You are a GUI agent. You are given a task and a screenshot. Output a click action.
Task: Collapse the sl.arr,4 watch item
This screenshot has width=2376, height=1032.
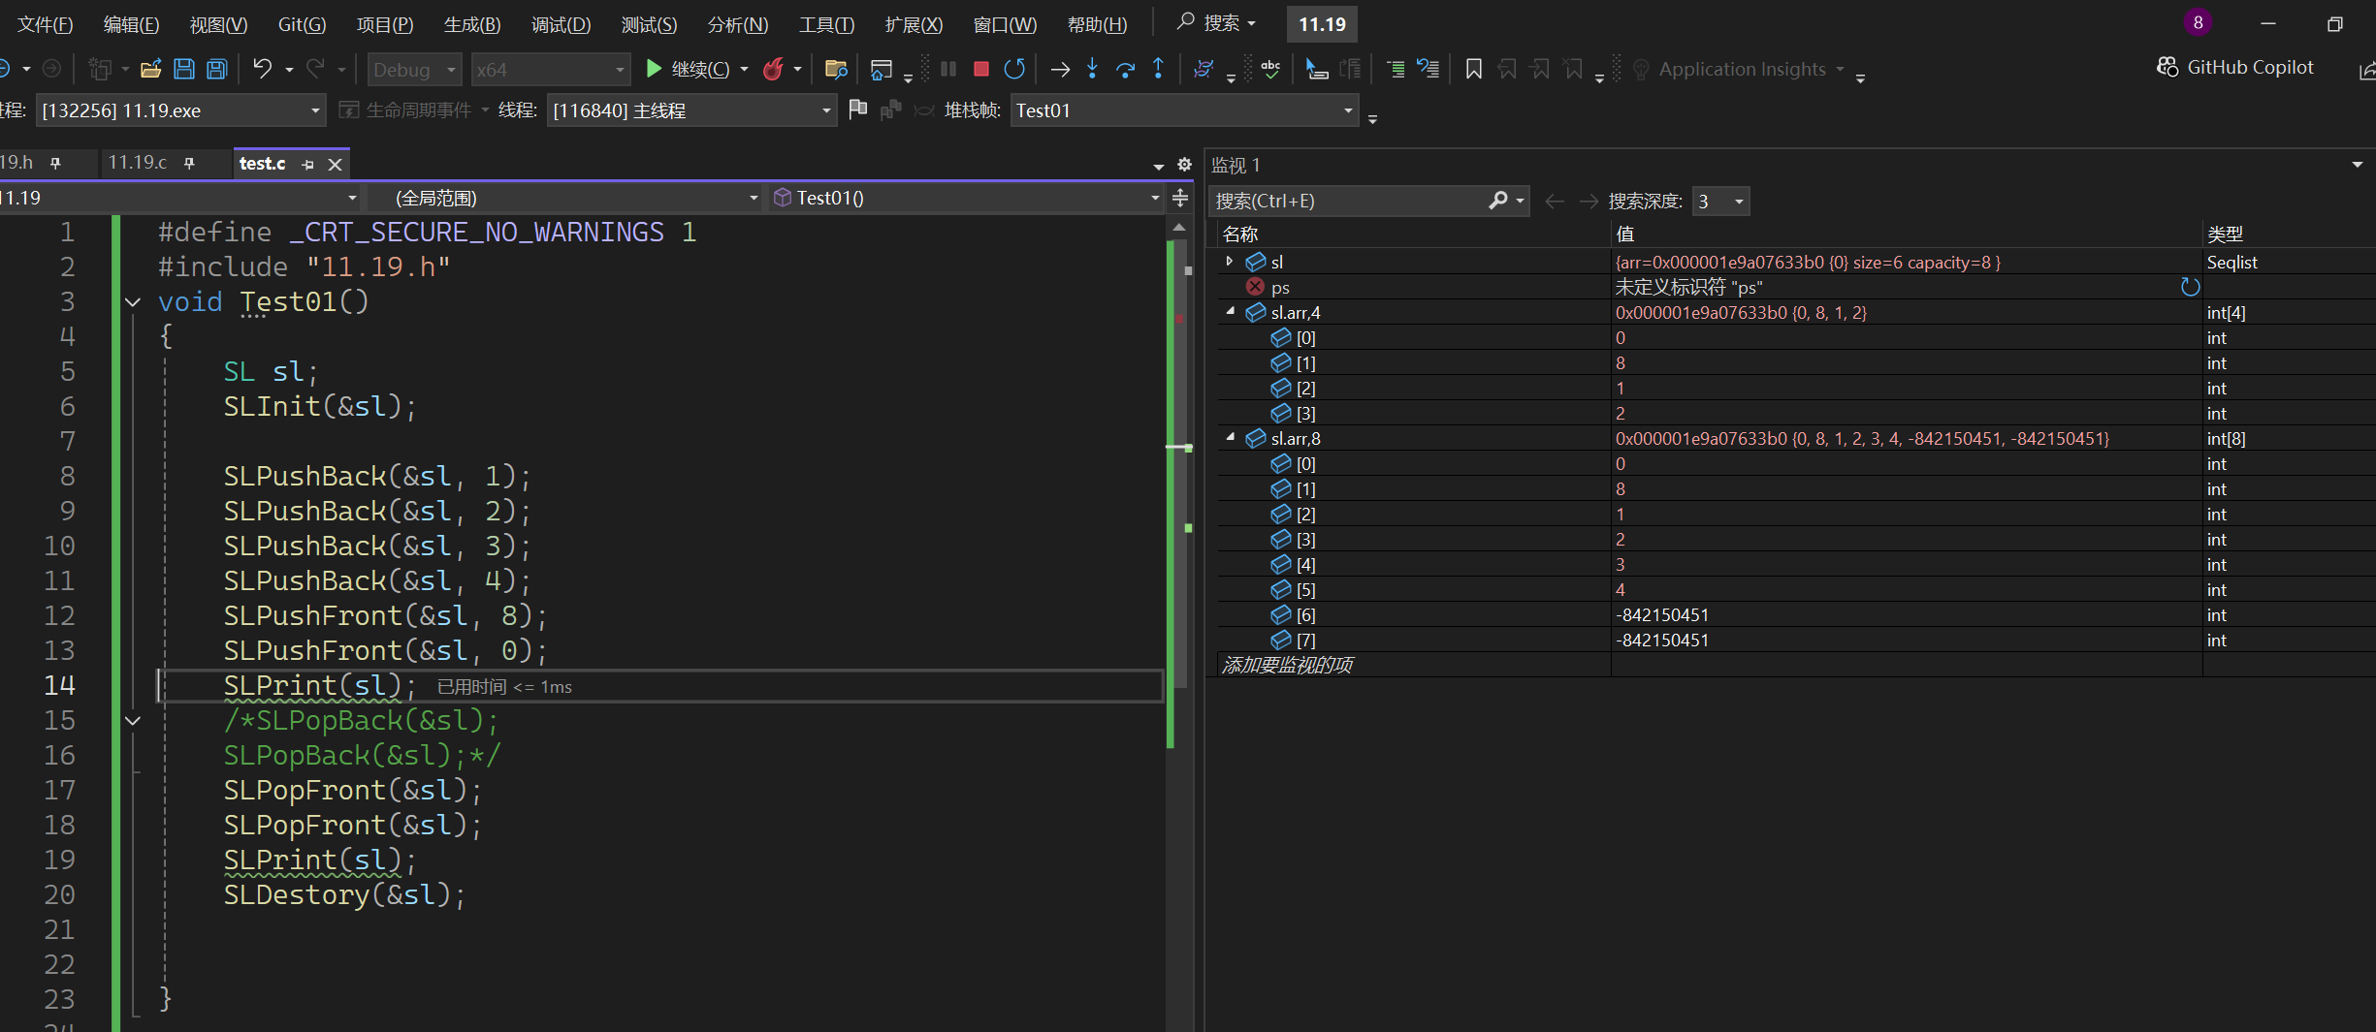pyautogui.click(x=1230, y=312)
